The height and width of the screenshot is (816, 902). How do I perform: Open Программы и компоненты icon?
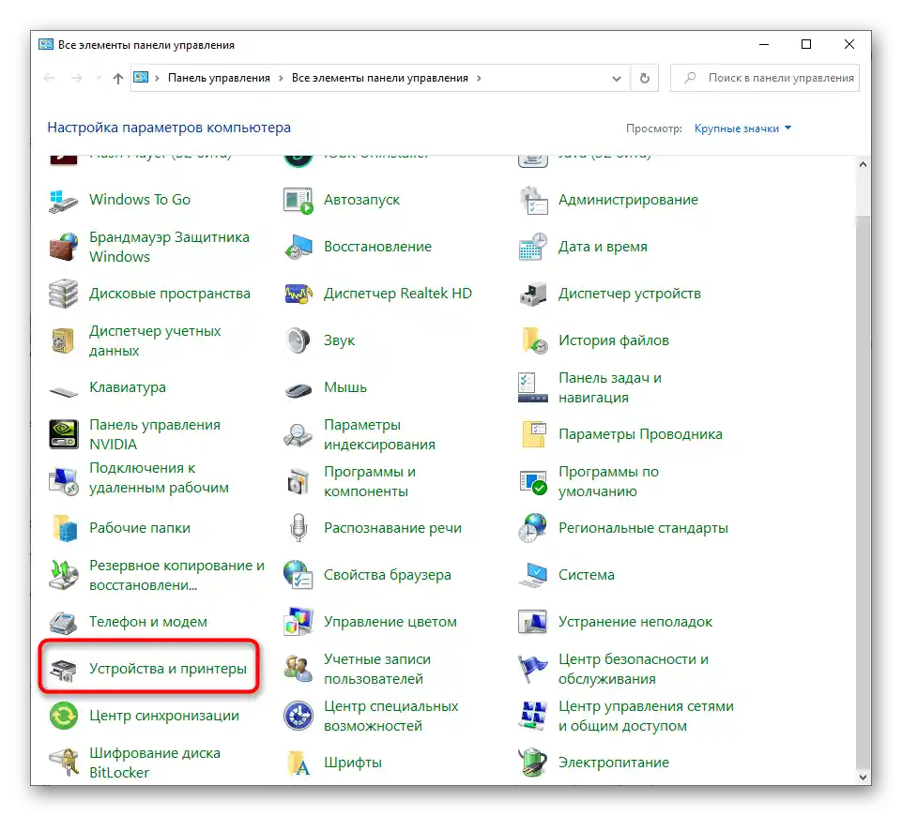298,481
